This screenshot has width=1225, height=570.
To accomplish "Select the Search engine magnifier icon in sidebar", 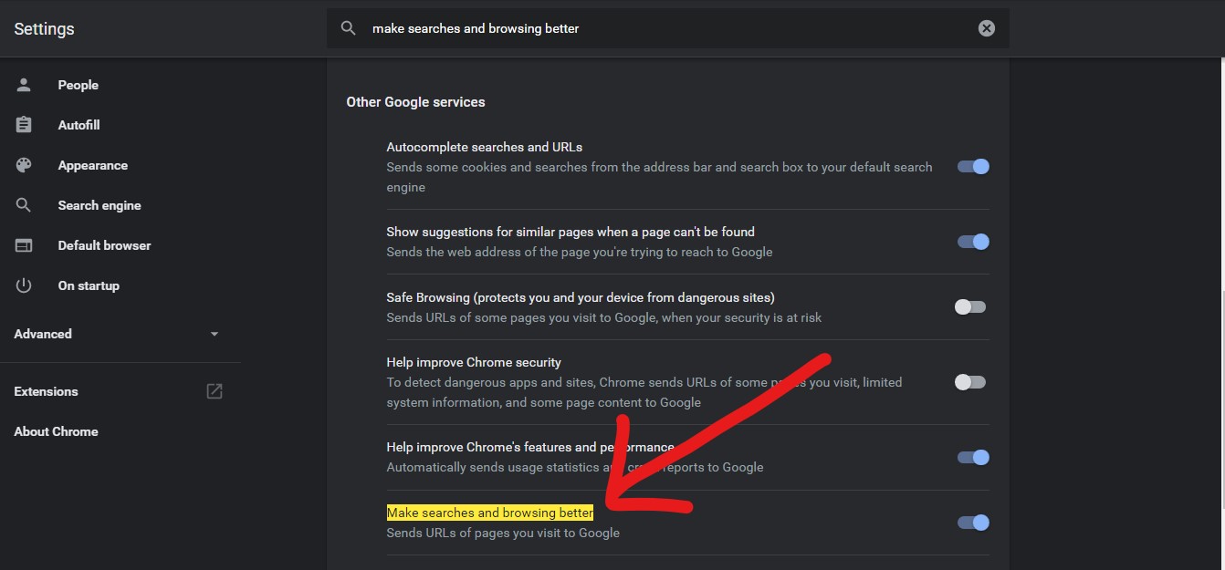I will point(24,205).
